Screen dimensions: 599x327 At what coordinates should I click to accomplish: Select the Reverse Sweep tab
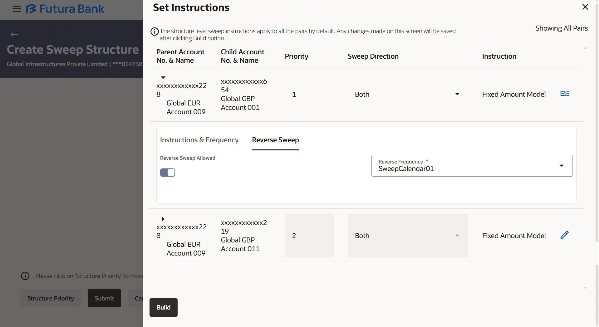tap(275, 140)
